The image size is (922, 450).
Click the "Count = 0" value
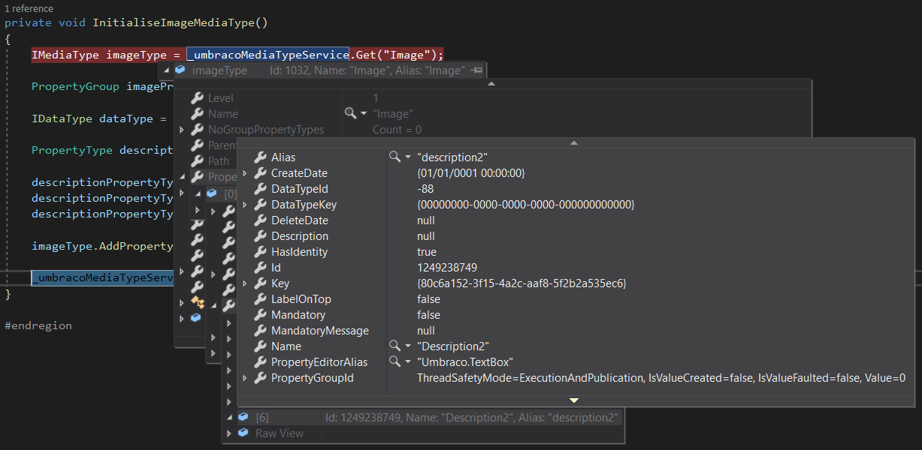[397, 130]
